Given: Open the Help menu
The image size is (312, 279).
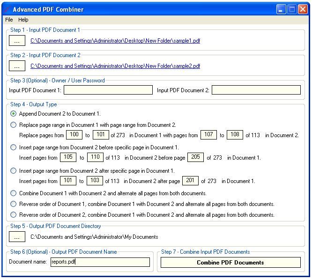Looking at the screenshot, I should (x=23, y=20).
